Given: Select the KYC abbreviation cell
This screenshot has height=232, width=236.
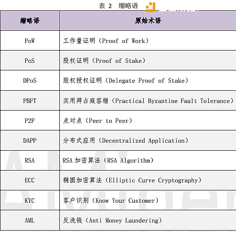Looking at the screenshot, I should 30,200.
